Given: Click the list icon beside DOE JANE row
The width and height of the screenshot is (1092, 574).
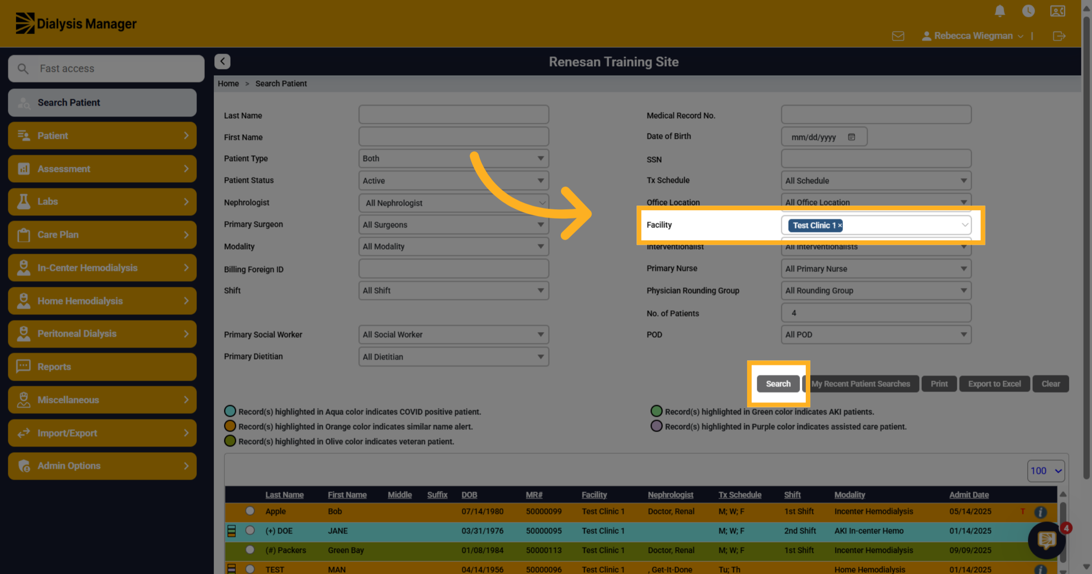Looking at the screenshot, I should pos(232,531).
